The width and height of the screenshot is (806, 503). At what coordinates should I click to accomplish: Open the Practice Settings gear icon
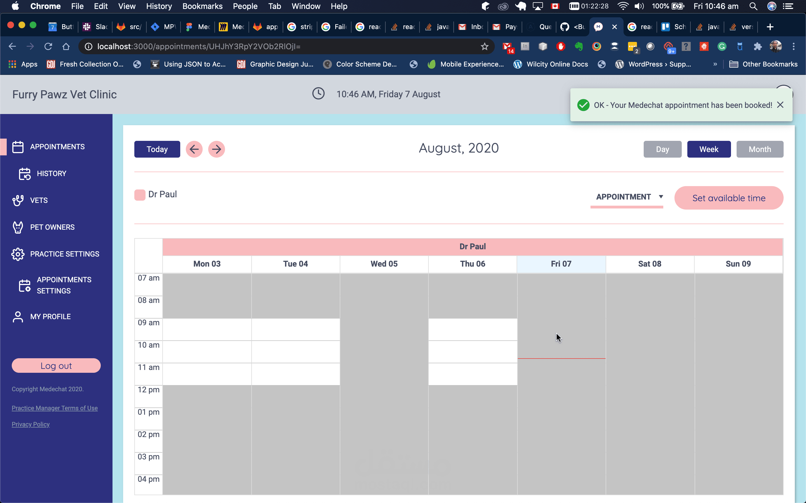point(18,254)
